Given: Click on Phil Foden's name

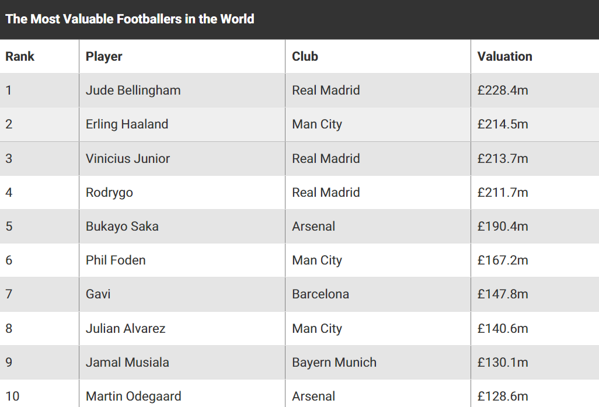Looking at the screenshot, I should pyautogui.click(x=116, y=260).
